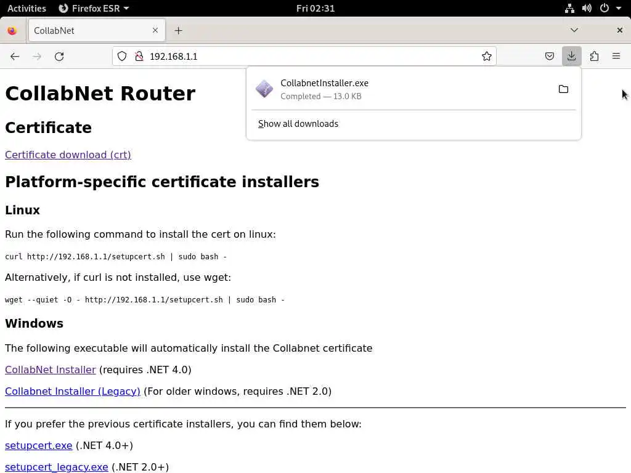The height and width of the screenshot is (473, 631).
Task: Open the extensions puzzle icon
Action: (594, 56)
